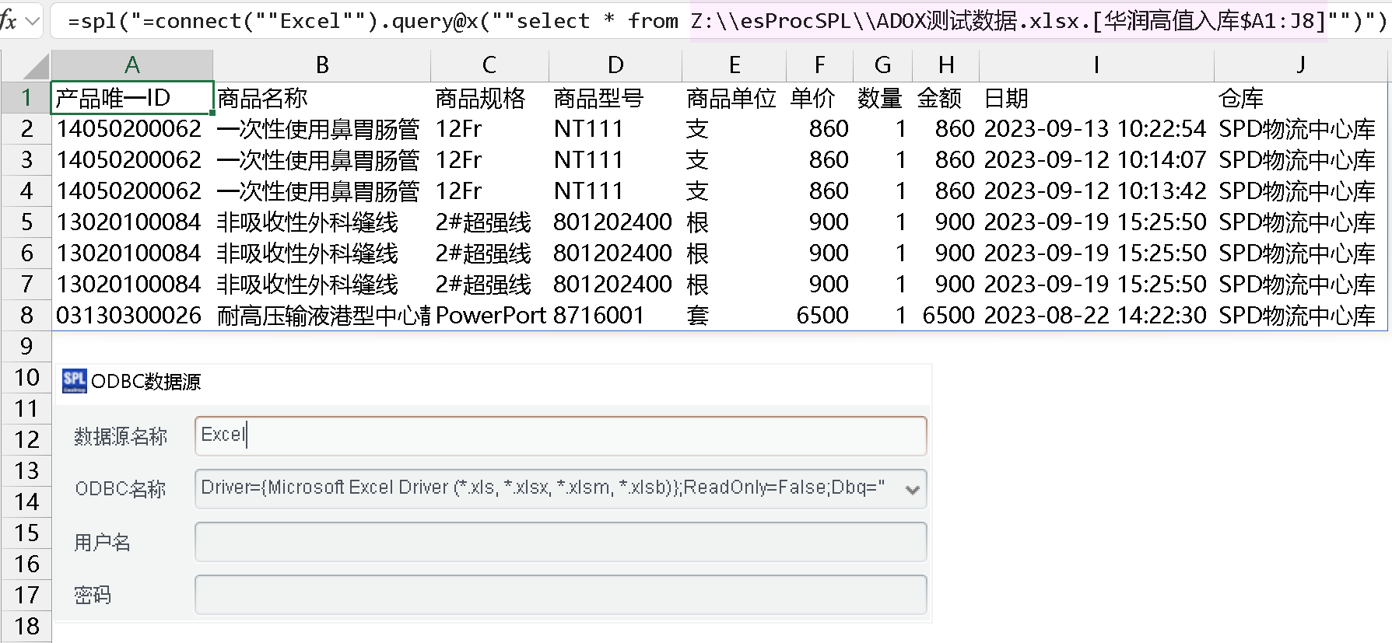This screenshot has width=1392, height=643.
Task: Open dropdown arrow next to fx
Action: click(x=33, y=21)
